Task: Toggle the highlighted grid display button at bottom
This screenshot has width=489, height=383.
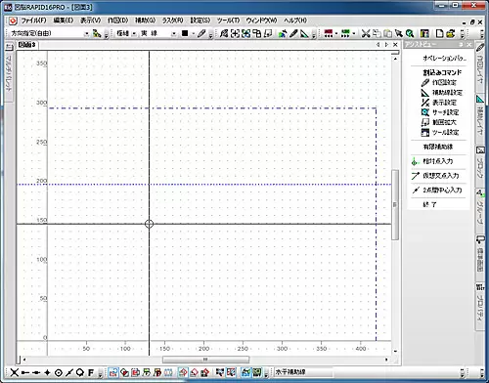Action: click(x=245, y=372)
